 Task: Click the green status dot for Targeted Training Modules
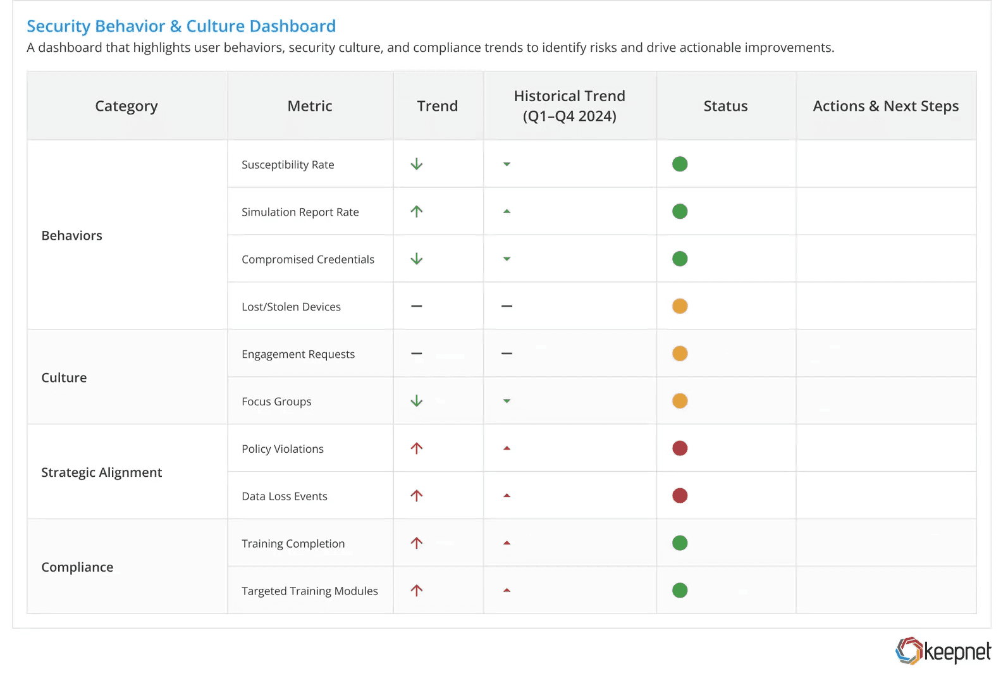point(680,591)
